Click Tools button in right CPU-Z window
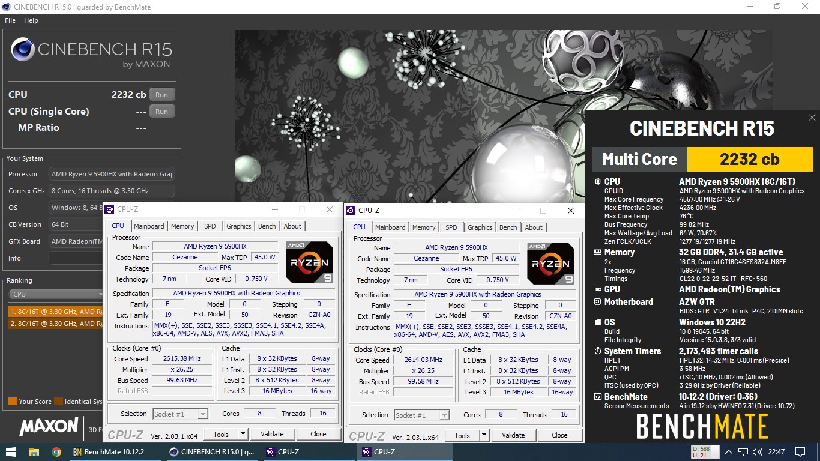Image resolution: width=820 pixels, height=461 pixels. pyautogui.click(x=462, y=435)
